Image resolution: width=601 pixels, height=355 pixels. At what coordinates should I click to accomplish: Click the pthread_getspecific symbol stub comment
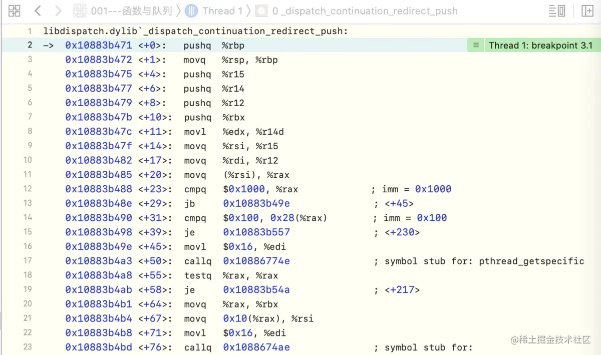[x=479, y=261]
